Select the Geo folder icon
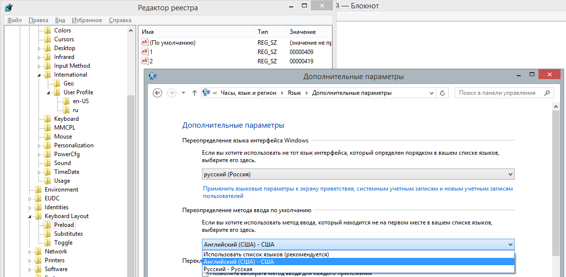Screen dimensions: 566x277 58,83
